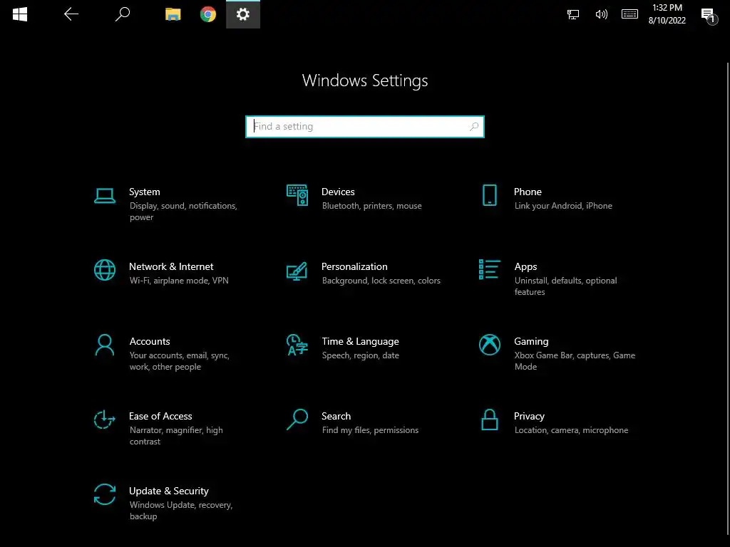The height and width of the screenshot is (547, 730).
Task: Select the Personalization title
Action: click(x=354, y=266)
